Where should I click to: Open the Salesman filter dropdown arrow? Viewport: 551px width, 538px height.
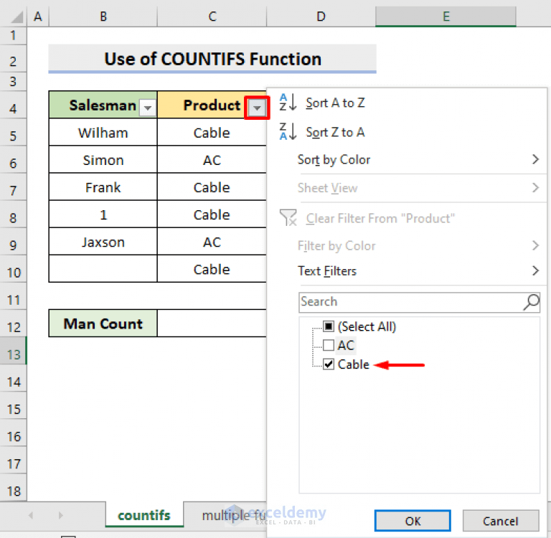point(148,108)
